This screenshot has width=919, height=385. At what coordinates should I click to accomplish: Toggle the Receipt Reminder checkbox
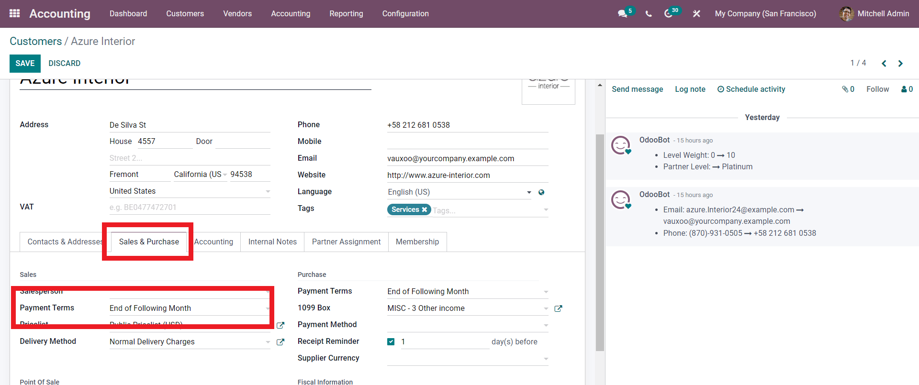click(391, 341)
